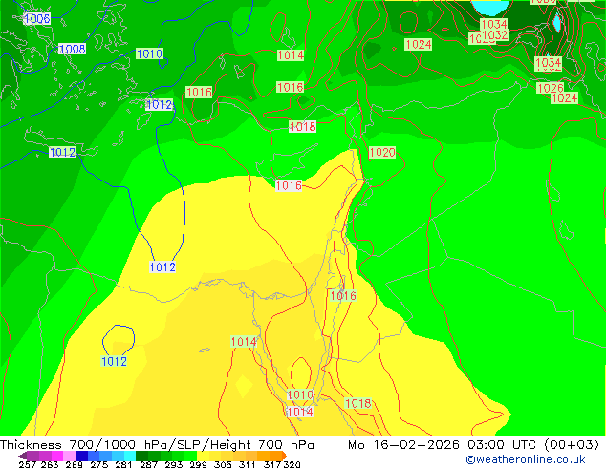The height and width of the screenshot is (468, 606).
Task: Click the legend value 320
Action: (x=292, y=464)
